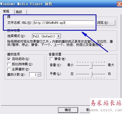
Task: Click the 平衡 balance slider thumb
Action: click(91, 74)
